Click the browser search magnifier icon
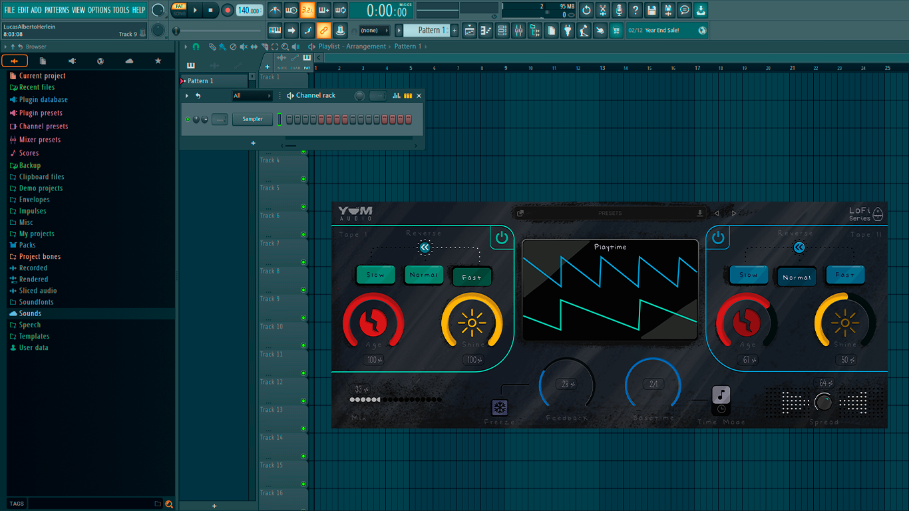 [x=169, y=504]
